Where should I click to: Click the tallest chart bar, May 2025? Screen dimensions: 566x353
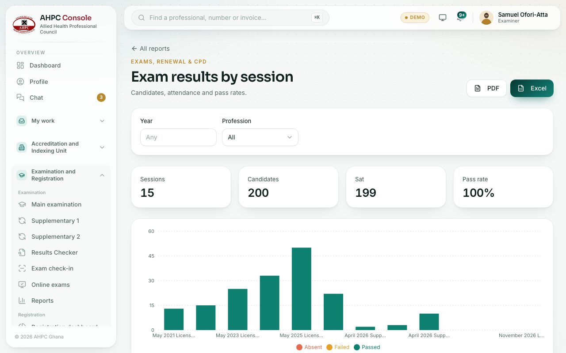coord(302,289)
